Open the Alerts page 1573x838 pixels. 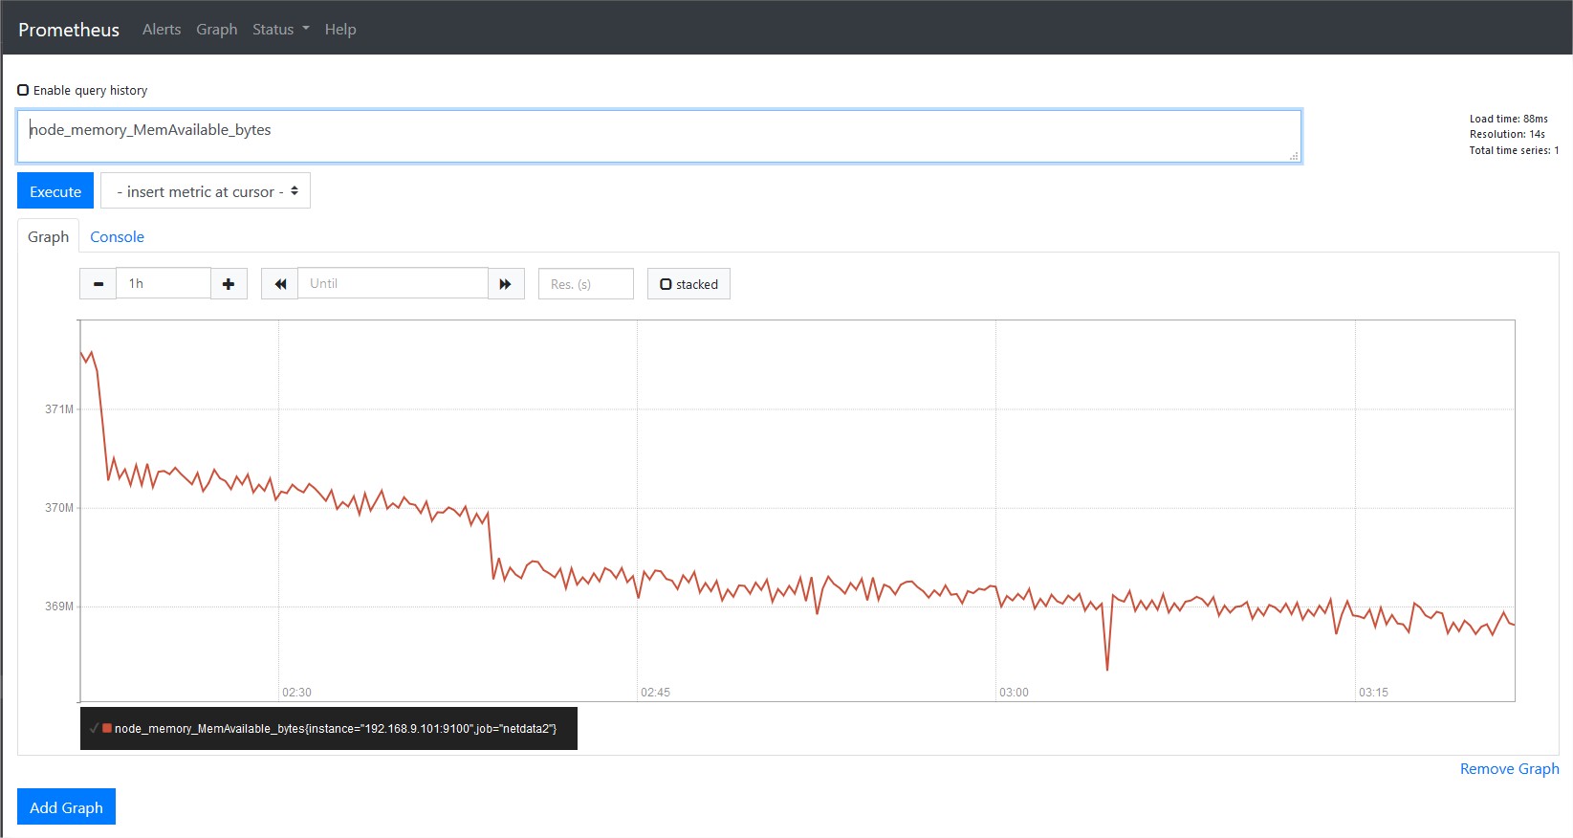pos(162,30)
